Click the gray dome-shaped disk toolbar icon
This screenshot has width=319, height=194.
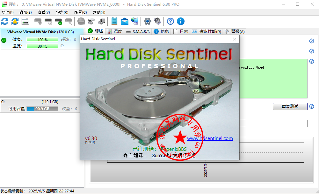coord(81,21)
